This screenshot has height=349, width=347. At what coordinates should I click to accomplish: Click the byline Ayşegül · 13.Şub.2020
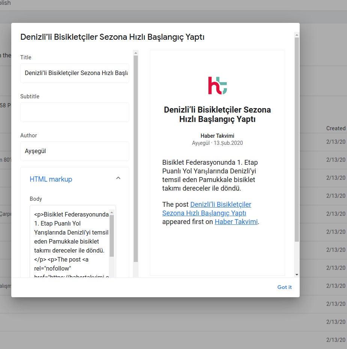click(x=217, y=143)
